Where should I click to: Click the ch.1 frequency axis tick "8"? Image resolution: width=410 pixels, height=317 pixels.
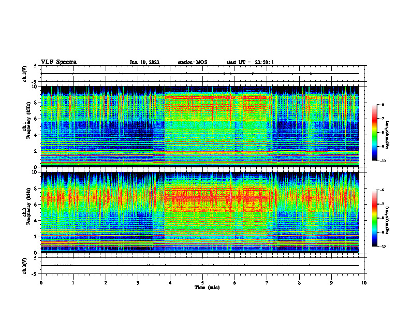point(36,103)
